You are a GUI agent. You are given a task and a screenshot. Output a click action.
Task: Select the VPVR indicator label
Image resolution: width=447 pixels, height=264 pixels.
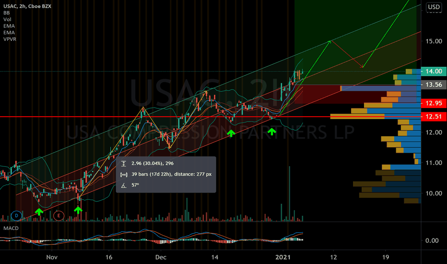[x=10, y=39]
